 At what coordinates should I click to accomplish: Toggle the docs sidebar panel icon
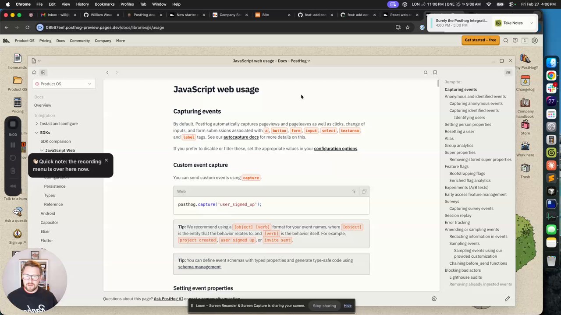[x=43, y=73]
